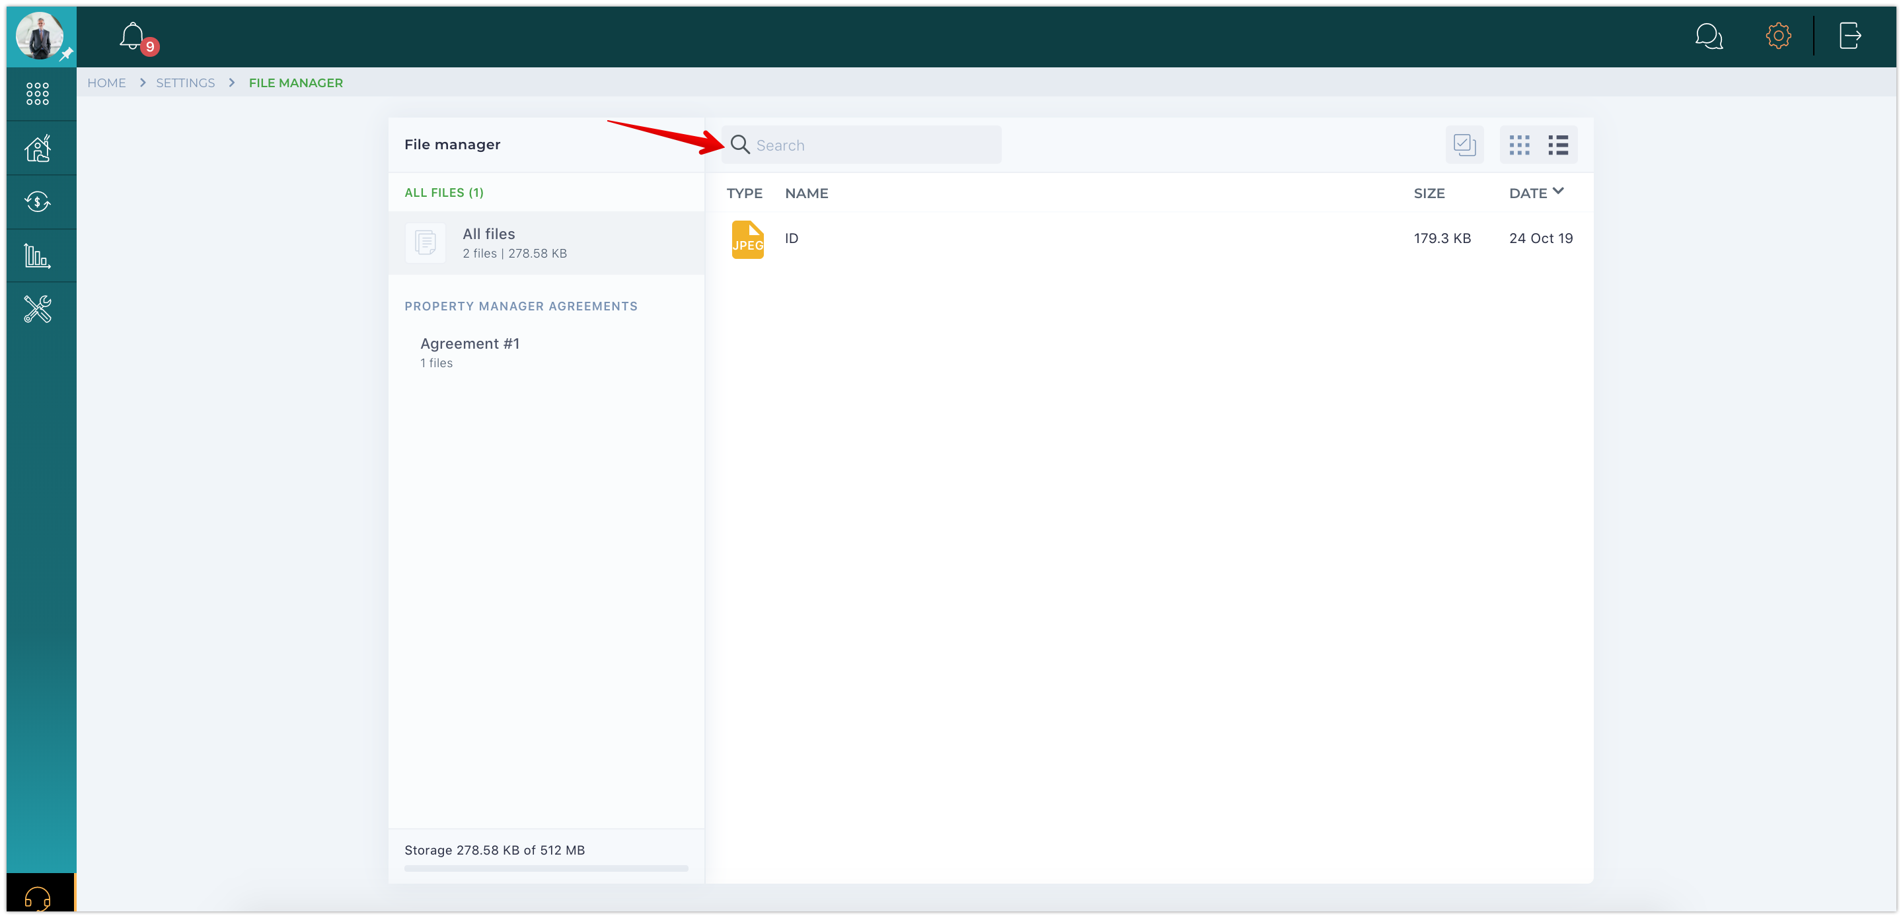Go to HOME breadcrumb
1903x918 pixels.
pos(106,83)
